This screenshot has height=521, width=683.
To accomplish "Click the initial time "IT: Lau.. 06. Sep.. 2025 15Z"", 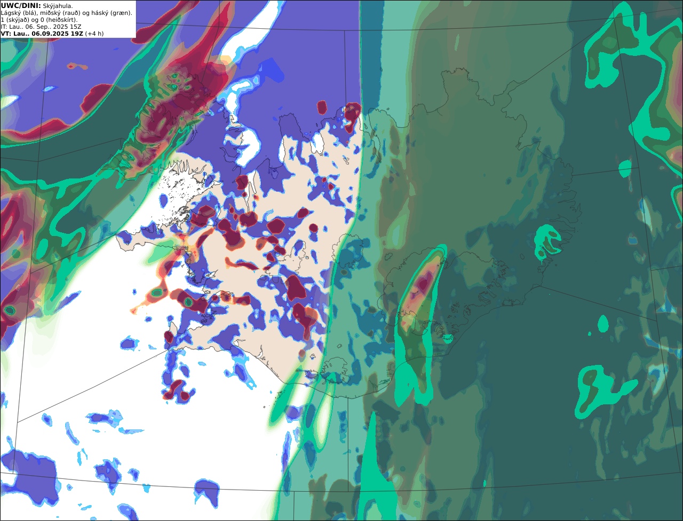I will 41,27.
